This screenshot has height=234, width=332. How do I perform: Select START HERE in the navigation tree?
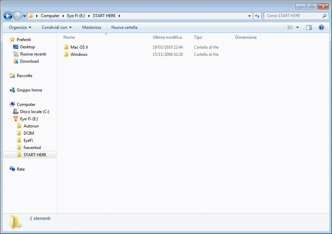(35, 155)
